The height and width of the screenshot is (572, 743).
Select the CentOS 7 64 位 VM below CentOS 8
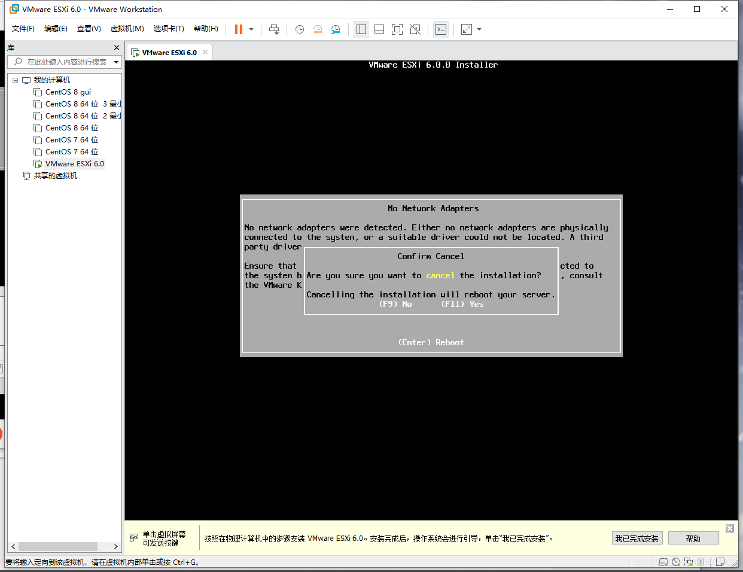[72, 140]
